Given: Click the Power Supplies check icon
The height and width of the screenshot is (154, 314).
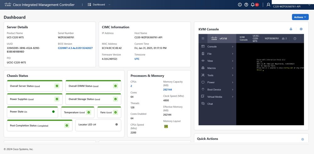Looking at the screenshot, I should (x=57, y=99).
